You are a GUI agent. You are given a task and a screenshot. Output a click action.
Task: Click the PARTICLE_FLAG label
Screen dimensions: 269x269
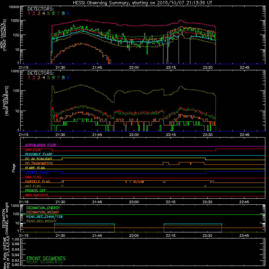(38, 182)
